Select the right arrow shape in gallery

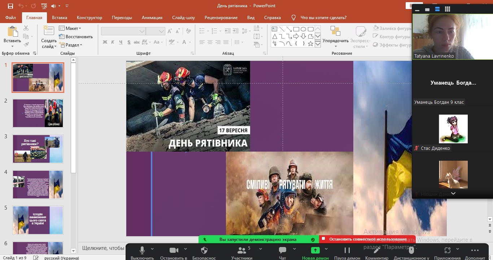(x=296, y=36)
